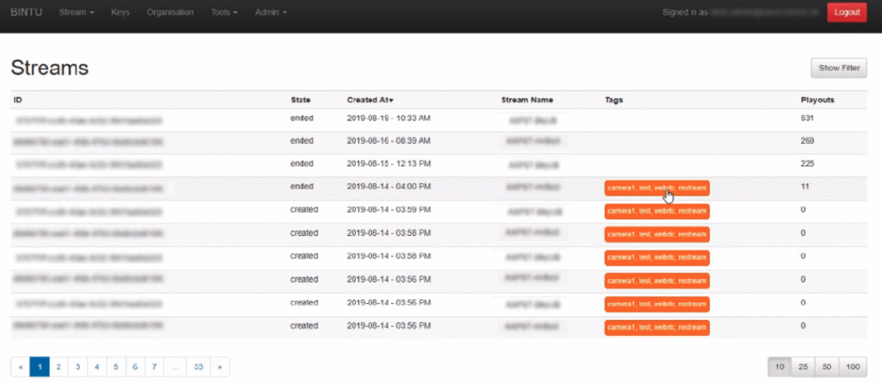This screenshot has height=383, width=882.
Task: Sort streams by Created At column
Action: coord(370,100)
